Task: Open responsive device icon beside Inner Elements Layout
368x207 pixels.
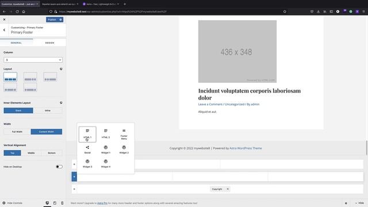Action: 61,103
